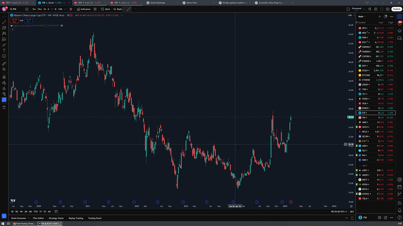This screenshot has width=403, height=226.
Task: Click the trash remove objects icon
Action: (x=4, y=107)
